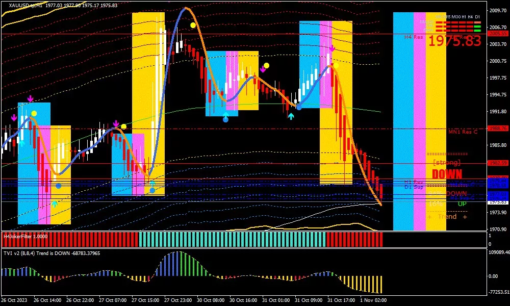Click the 2009.70 price axis value
Image resolution: width=510 pixels, height=306 pixels.
tap(498, 10)
